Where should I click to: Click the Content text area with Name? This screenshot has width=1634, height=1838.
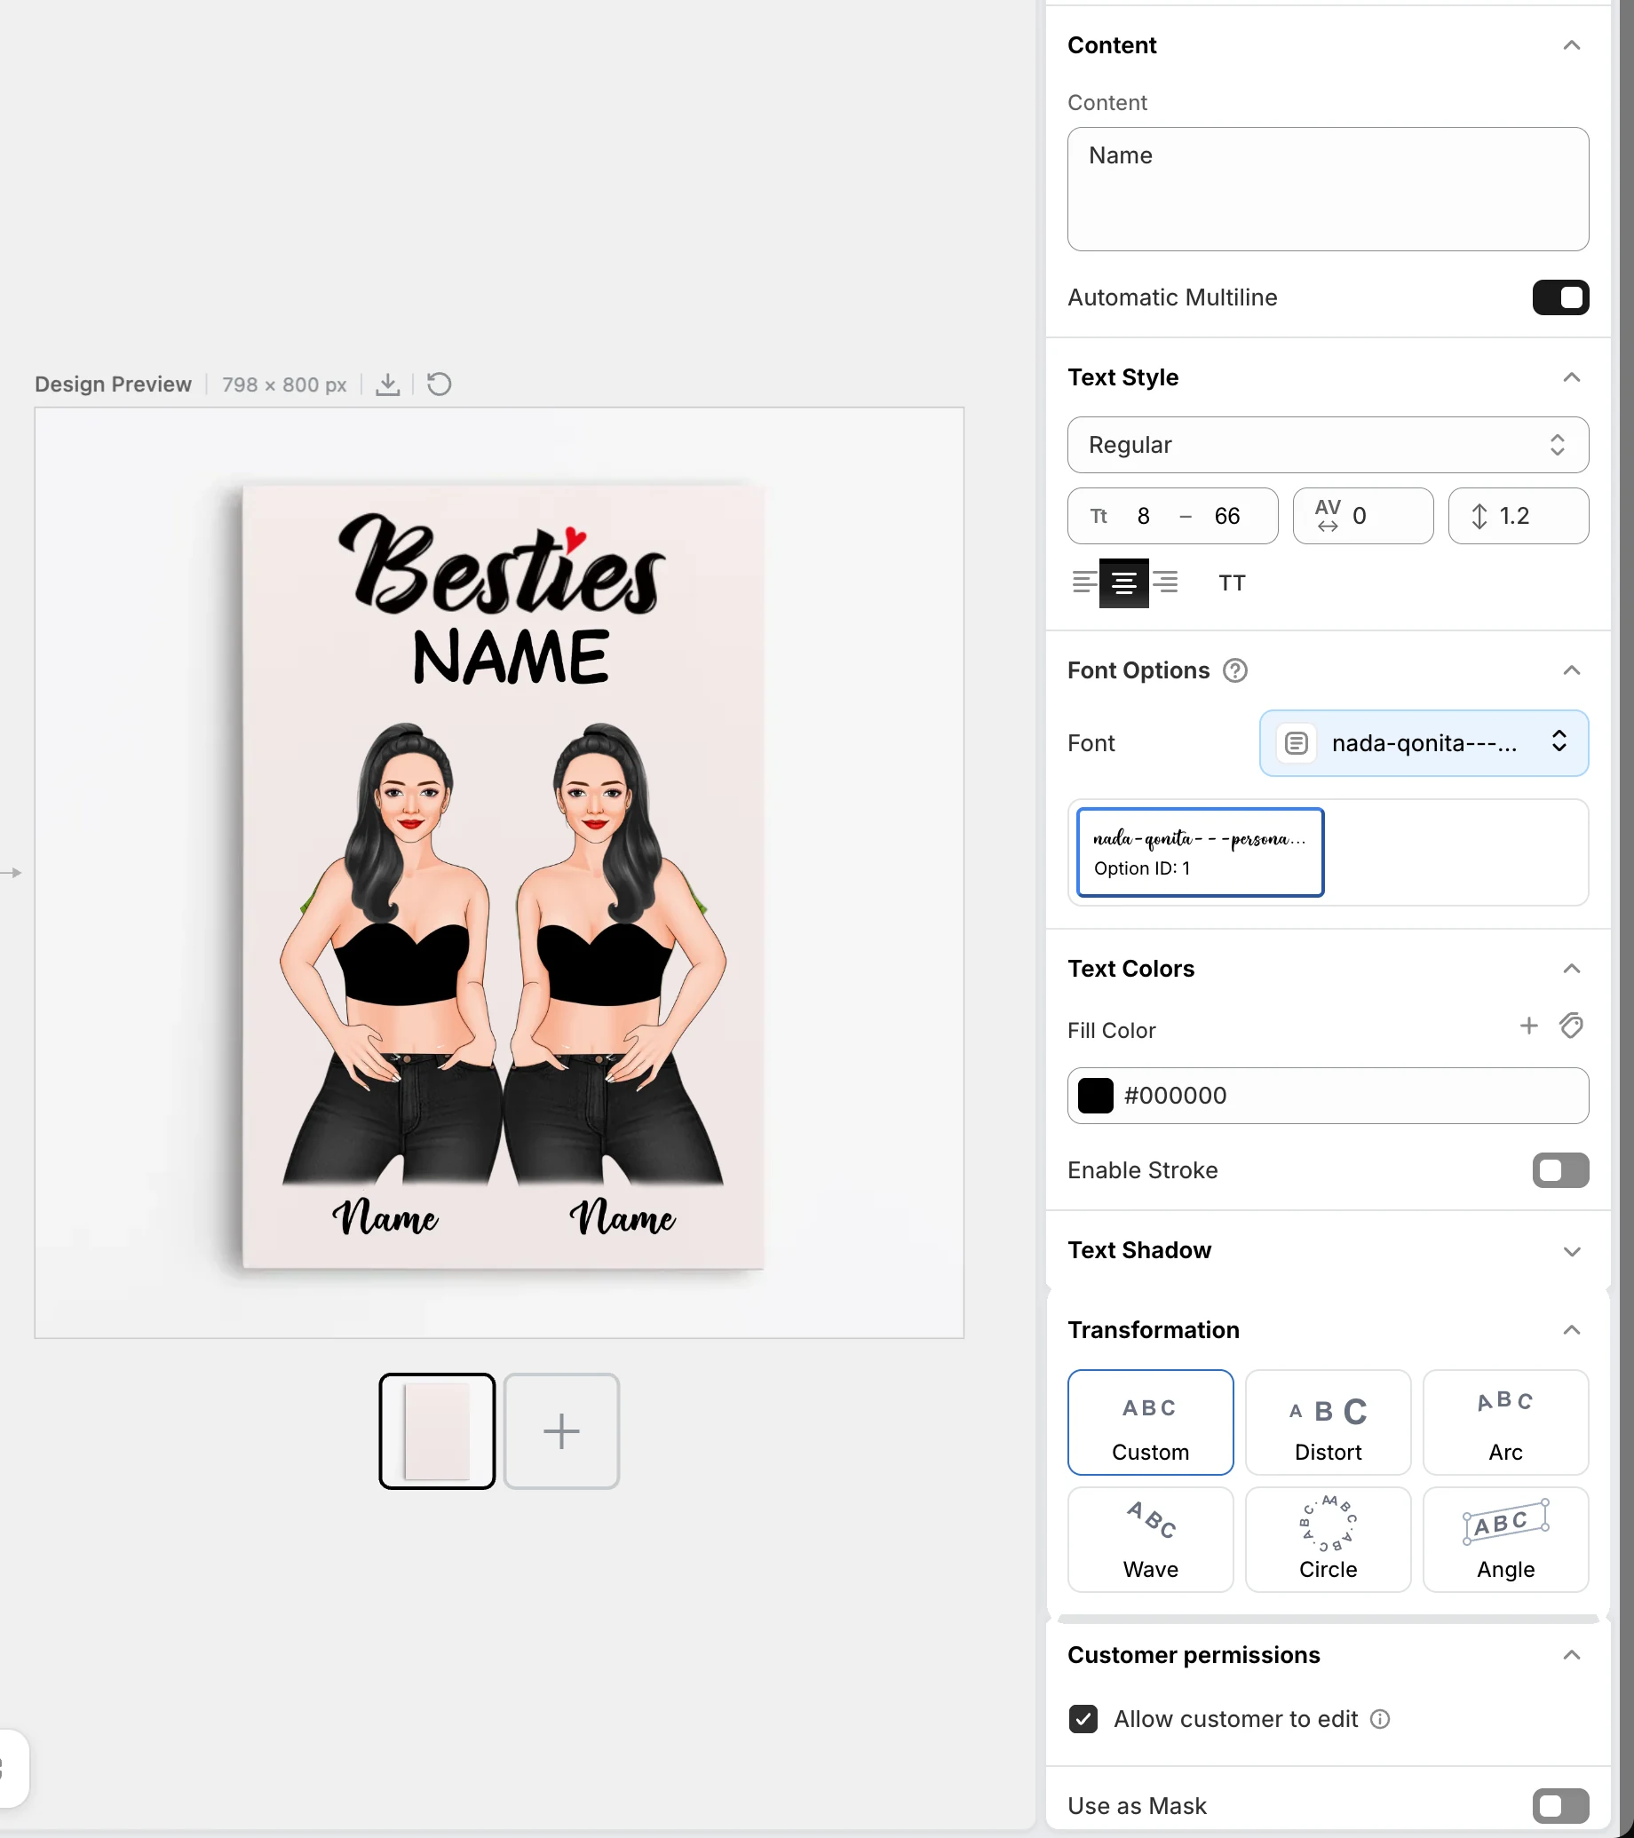coord(1328,189)
